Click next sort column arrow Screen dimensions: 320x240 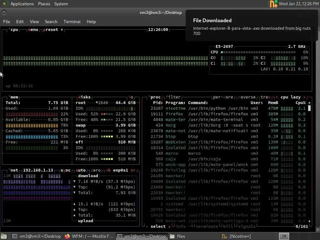[x=304, y=97]
